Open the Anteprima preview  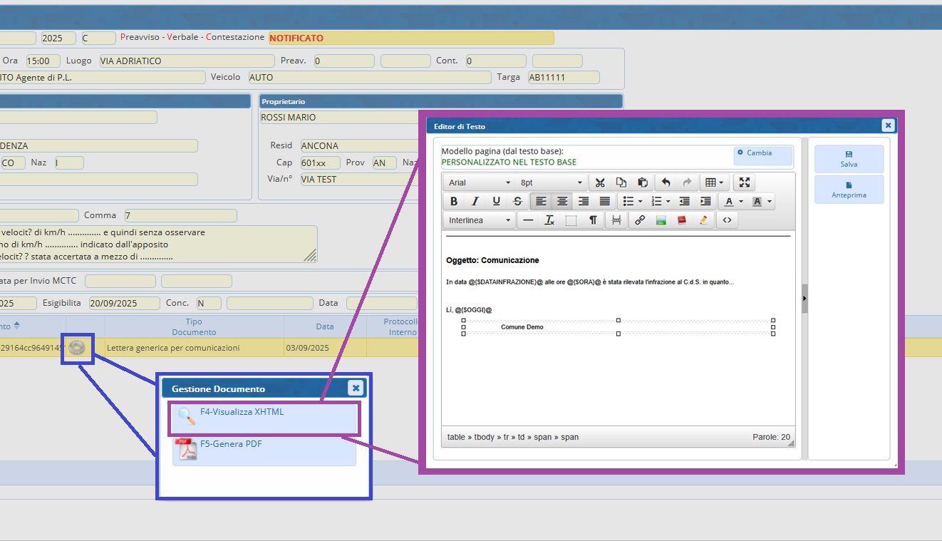849,190
